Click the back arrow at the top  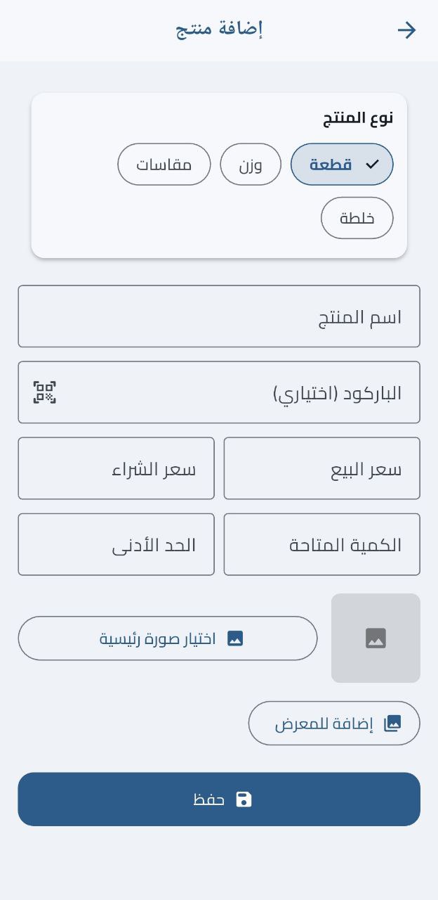click(407, 30)
